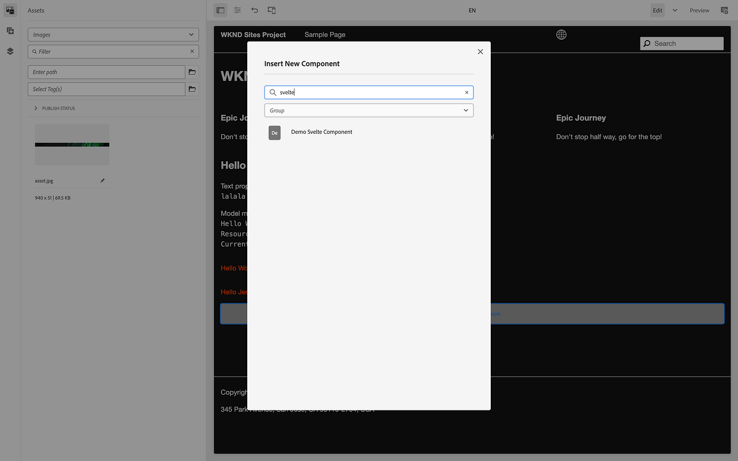Open the Assets side panel icon

tap(10, 10)
